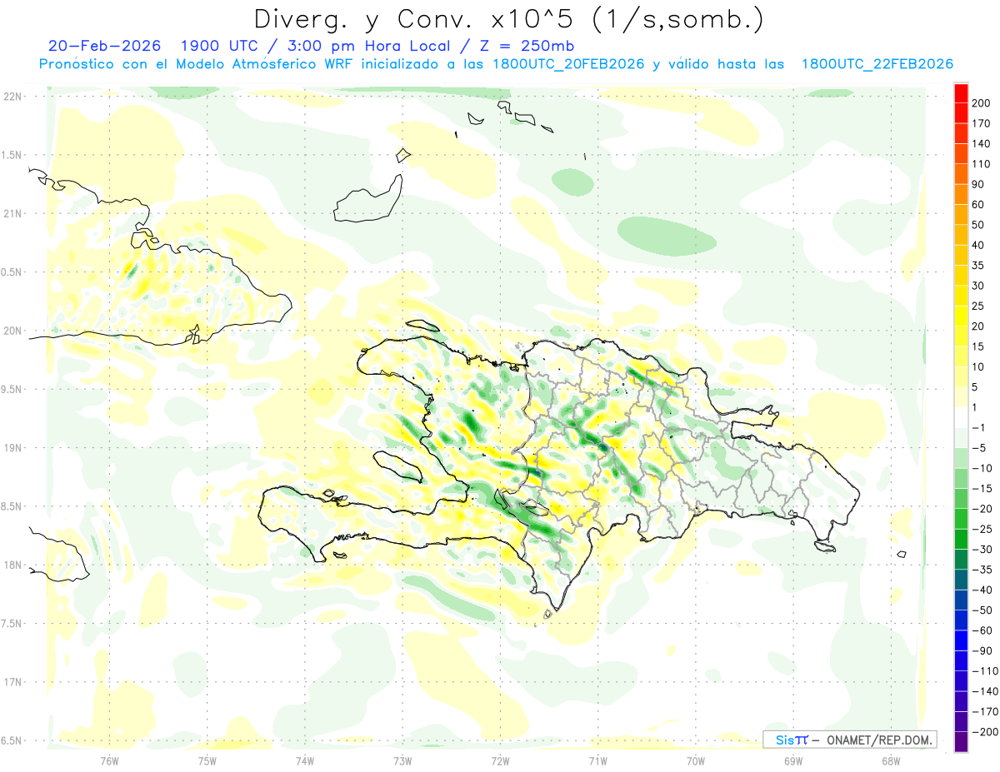The height and width of the screenshot is (772, 1000).
Task: Click the red swatch topping the color bar
Action: coord(962,93)
